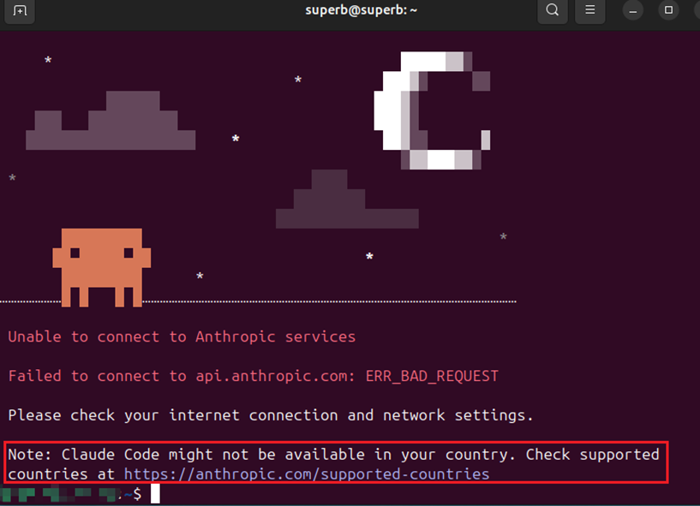700x506 pixels.
Task: Minimize the terminal window
Action: (x=632, y=11)
